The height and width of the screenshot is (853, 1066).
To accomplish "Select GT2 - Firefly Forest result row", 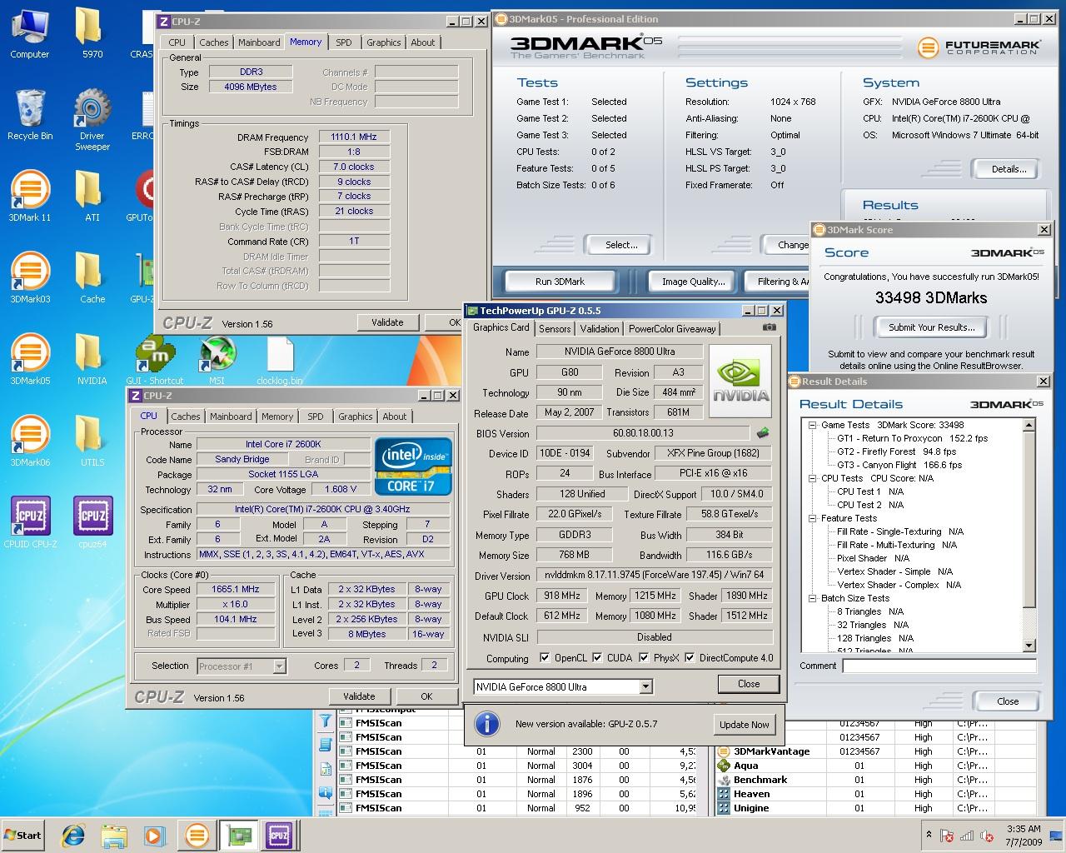I will click(x=896, y=451).
